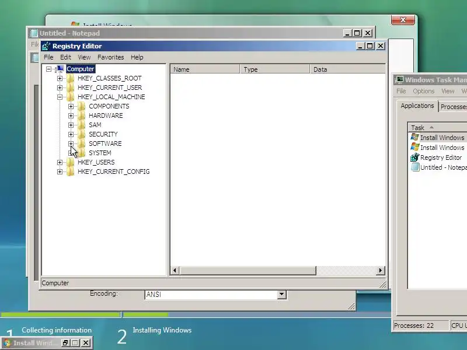Restore the minimized Install Windows window
Screen dimensions: 467x350
(65, 343)
